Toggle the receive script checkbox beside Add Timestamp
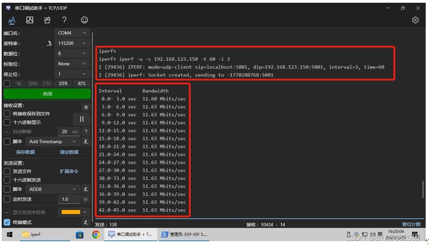 tap(7, 142)
